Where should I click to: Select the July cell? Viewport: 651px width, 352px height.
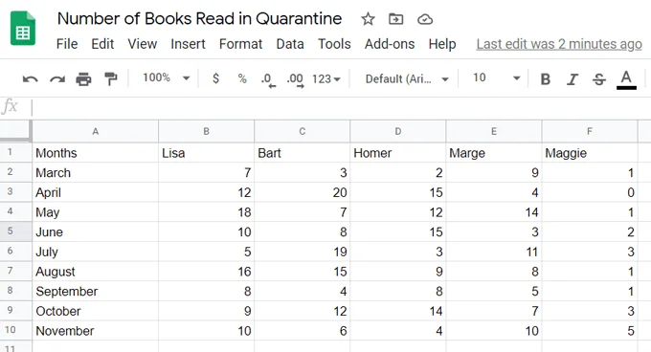pos(95,252)
